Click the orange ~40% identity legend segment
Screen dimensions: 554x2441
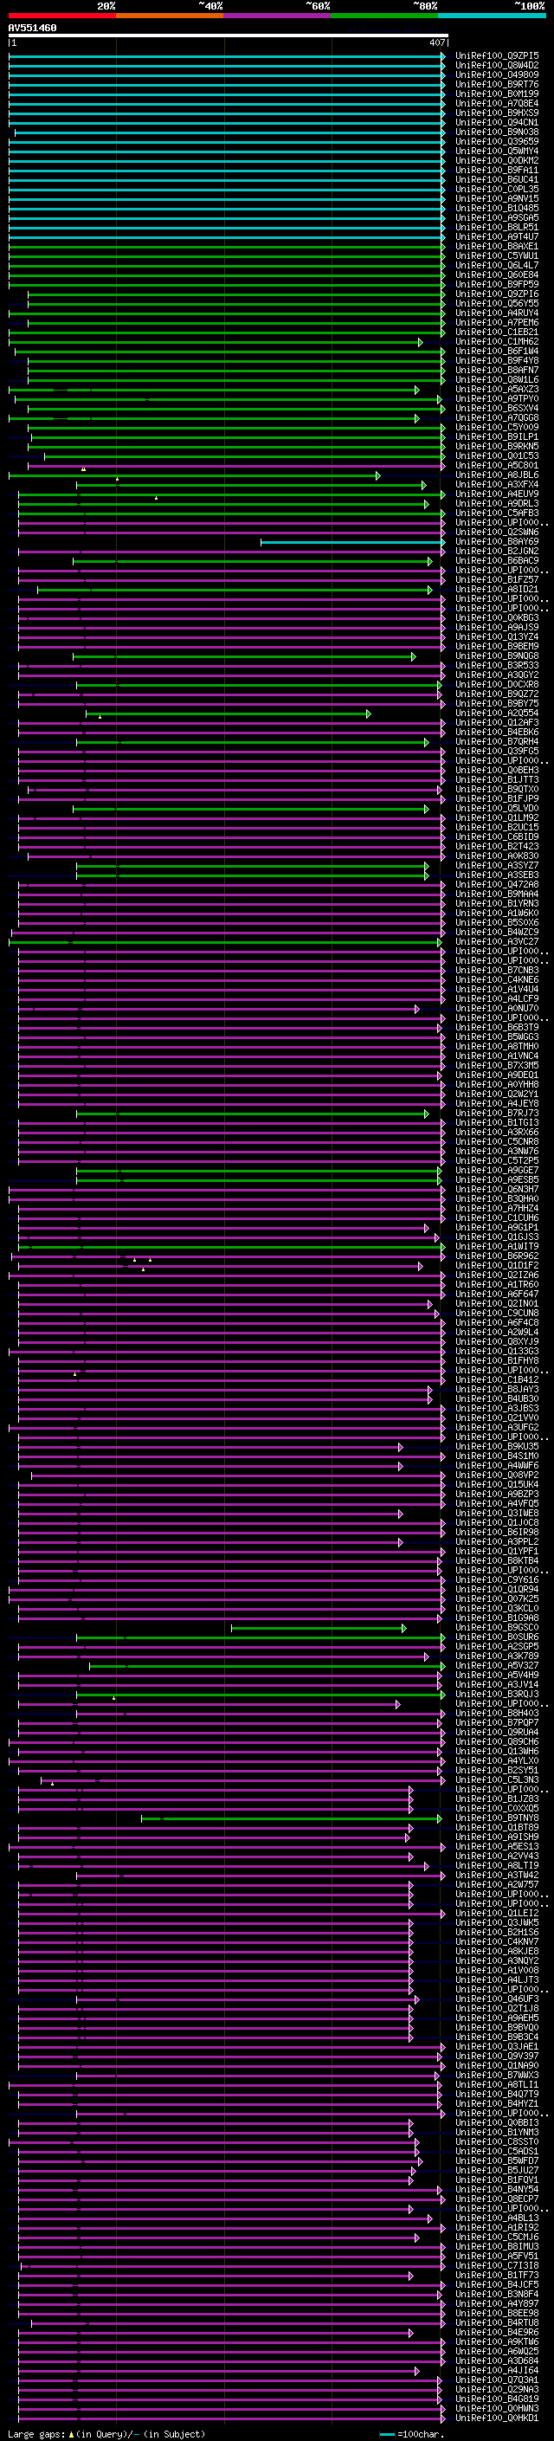click(171, 16)
